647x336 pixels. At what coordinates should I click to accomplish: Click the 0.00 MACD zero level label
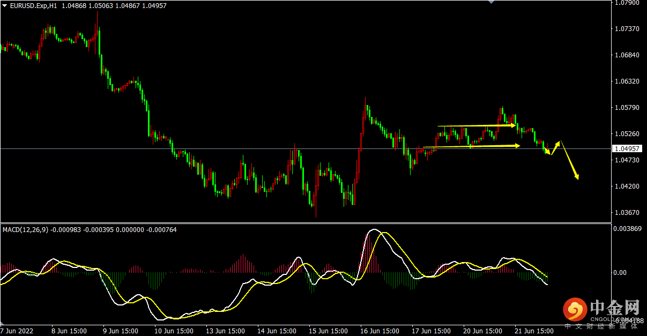621,273
